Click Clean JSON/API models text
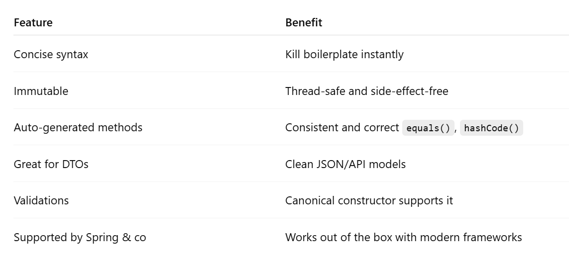The height and width of the screenshot is (266, 569). (x=345, y=164)
